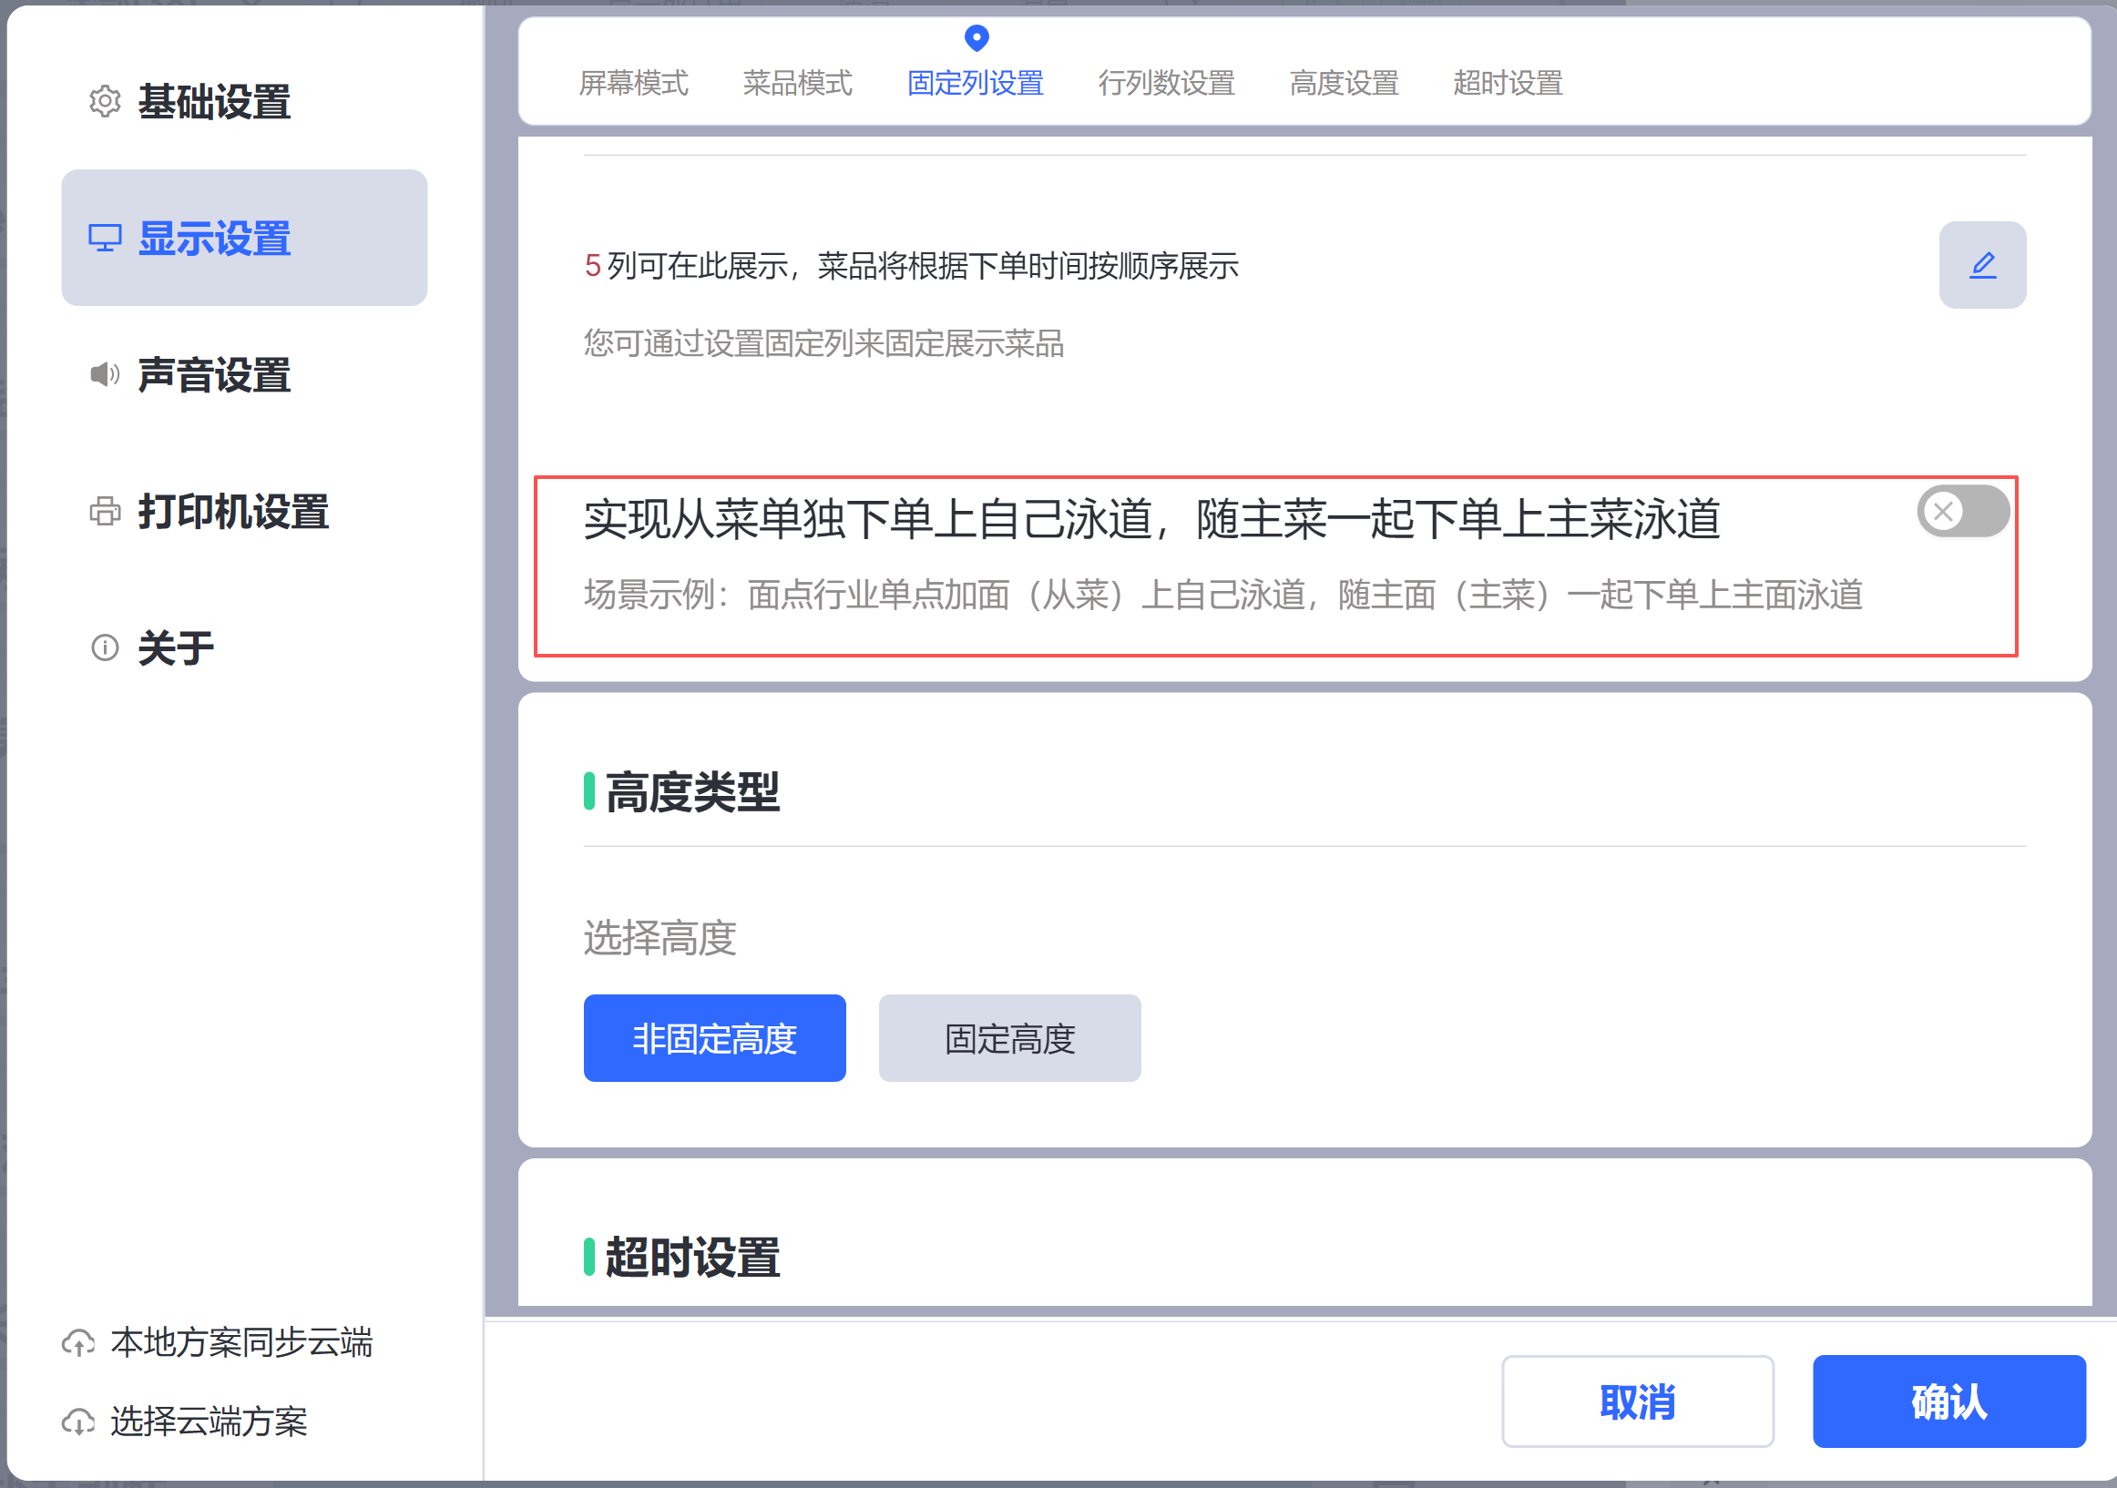Screen dimensions: 2117x1488
Task: Switch to the 菜品模式 tab
Action: point(797,83)
